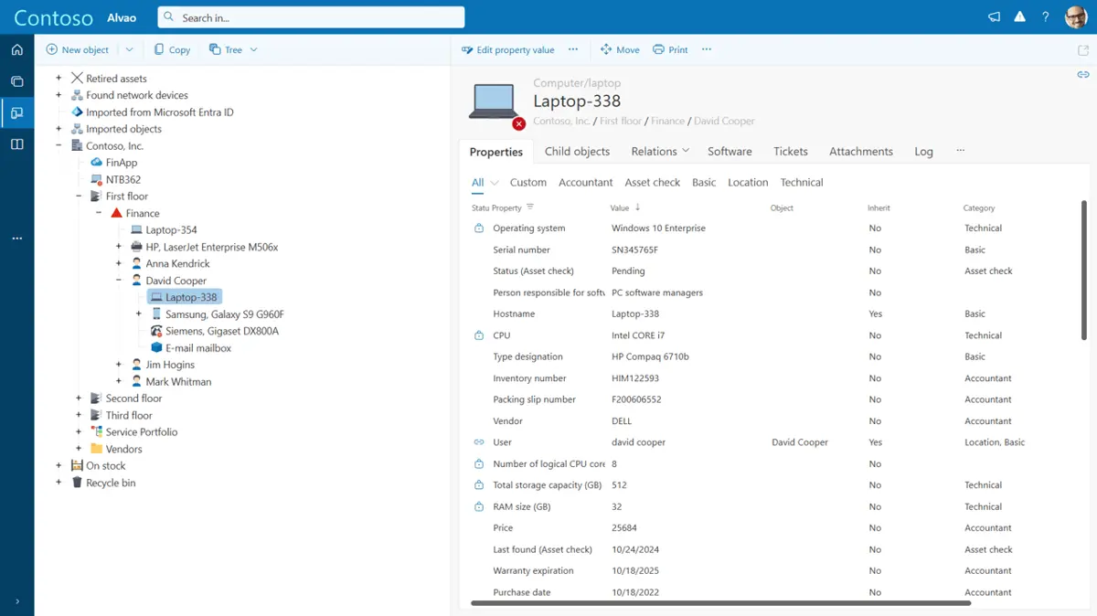The height and width of the screenshot is (616, 1097).
Task: Open the announcements megaphone icon
Action: click(x=994, y=17)
